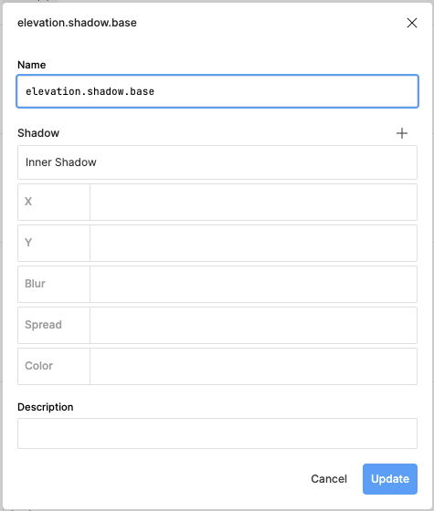The width and height of the screenshot is (434, 511).
Task: Click the dialog title elevation.shadow.base
Action: 77,23
